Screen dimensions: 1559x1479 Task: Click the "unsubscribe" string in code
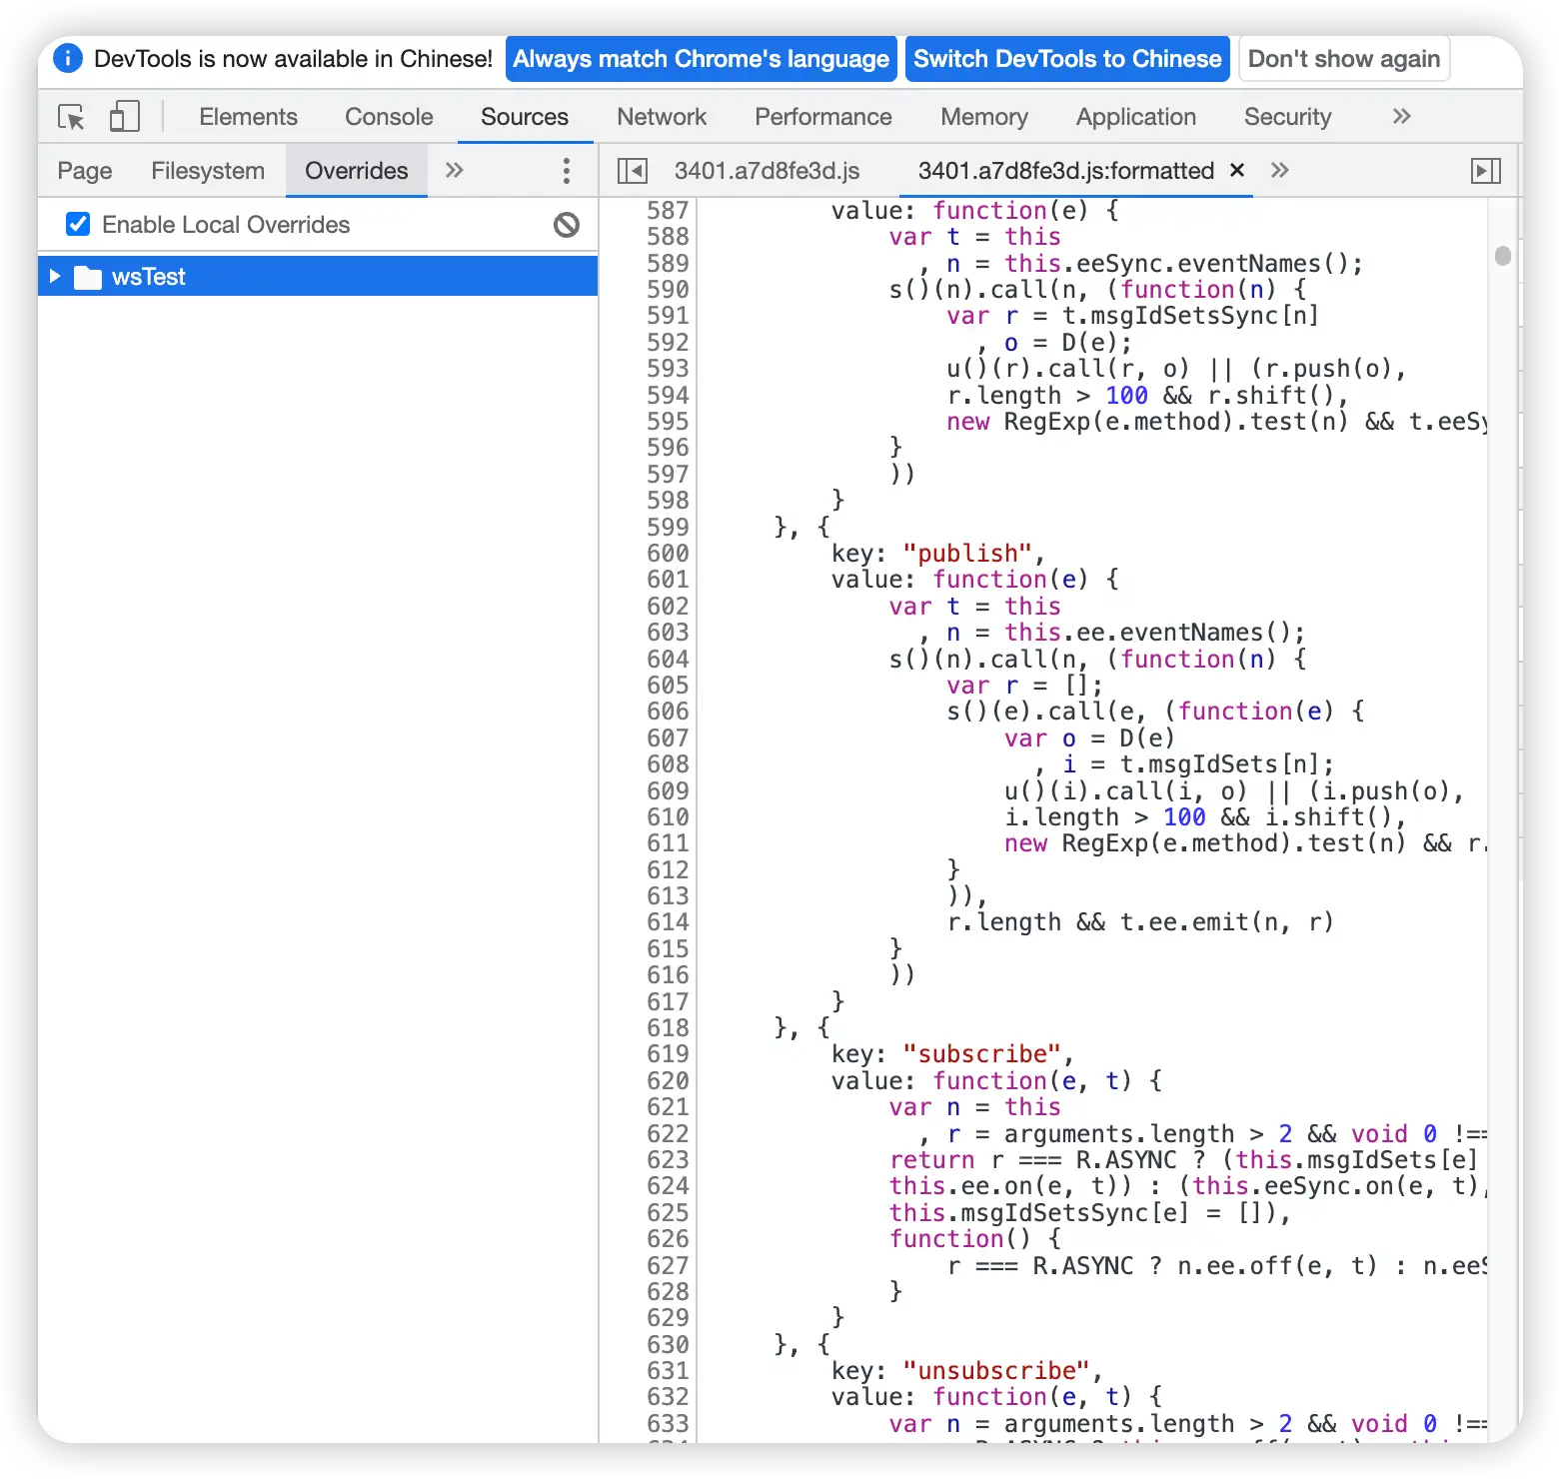point(996,1371)
